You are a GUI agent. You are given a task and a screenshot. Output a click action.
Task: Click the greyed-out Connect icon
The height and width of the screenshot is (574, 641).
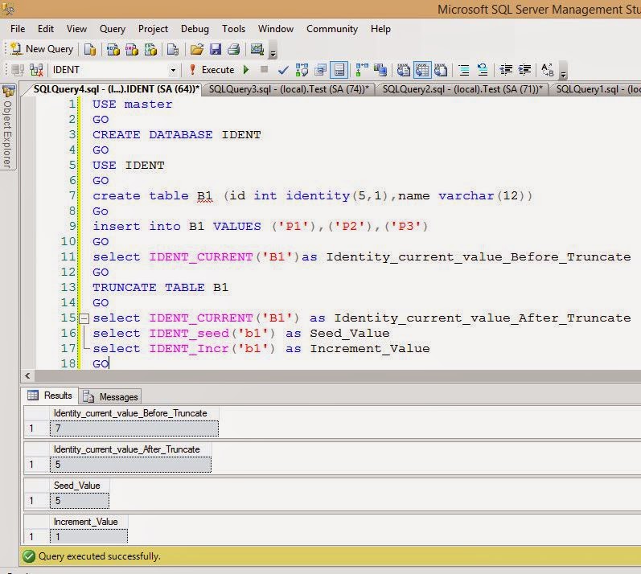[x=18, y=70]
